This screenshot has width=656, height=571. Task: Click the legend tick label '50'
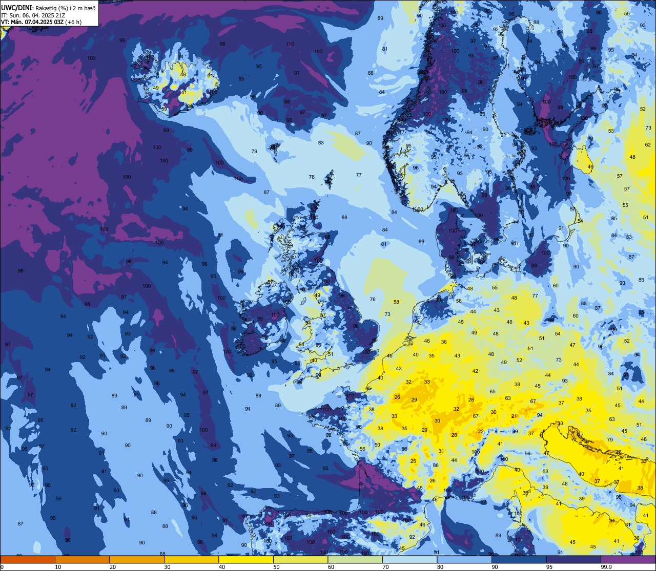(277, 566)
